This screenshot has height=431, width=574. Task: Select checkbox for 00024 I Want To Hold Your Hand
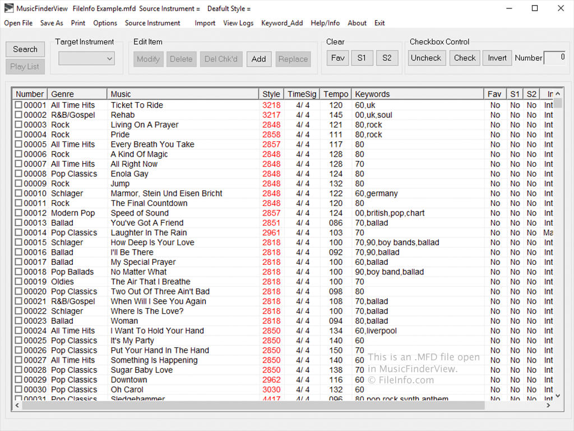point(18,331)
